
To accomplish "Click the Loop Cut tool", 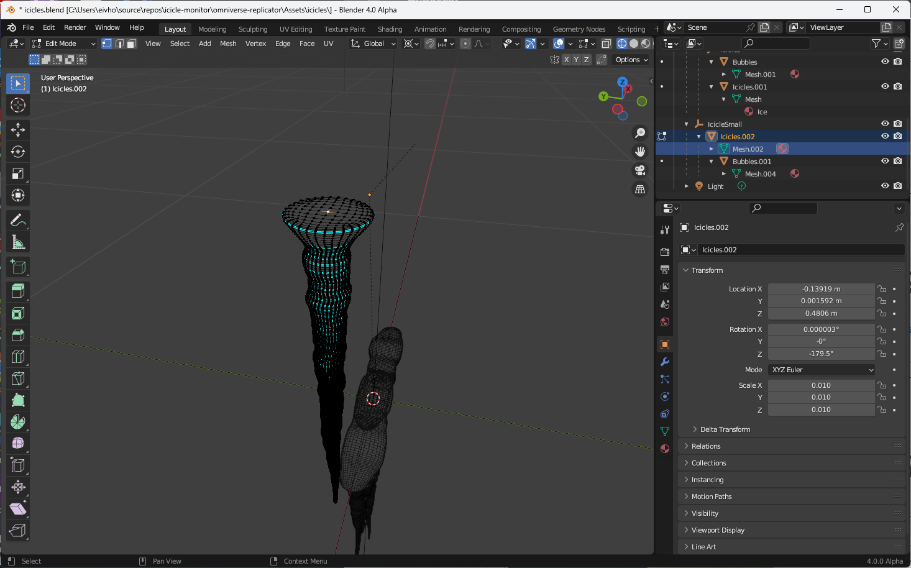I will [x=18, y=357].
